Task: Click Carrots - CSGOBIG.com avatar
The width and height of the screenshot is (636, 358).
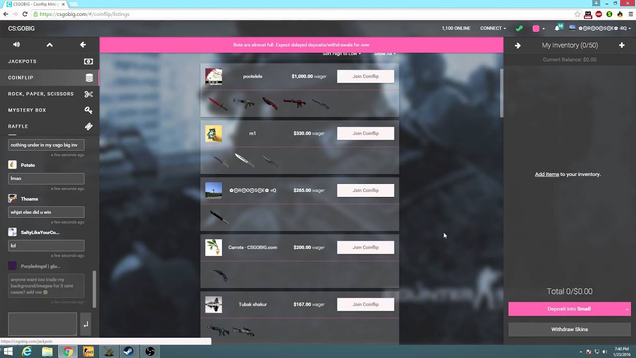Action: [x=214, y=247]
